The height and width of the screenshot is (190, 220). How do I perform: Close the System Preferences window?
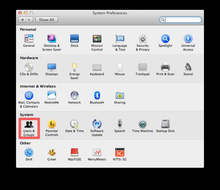20,13
